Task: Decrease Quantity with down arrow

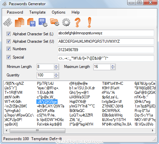Action: click(x=56, y=77)
